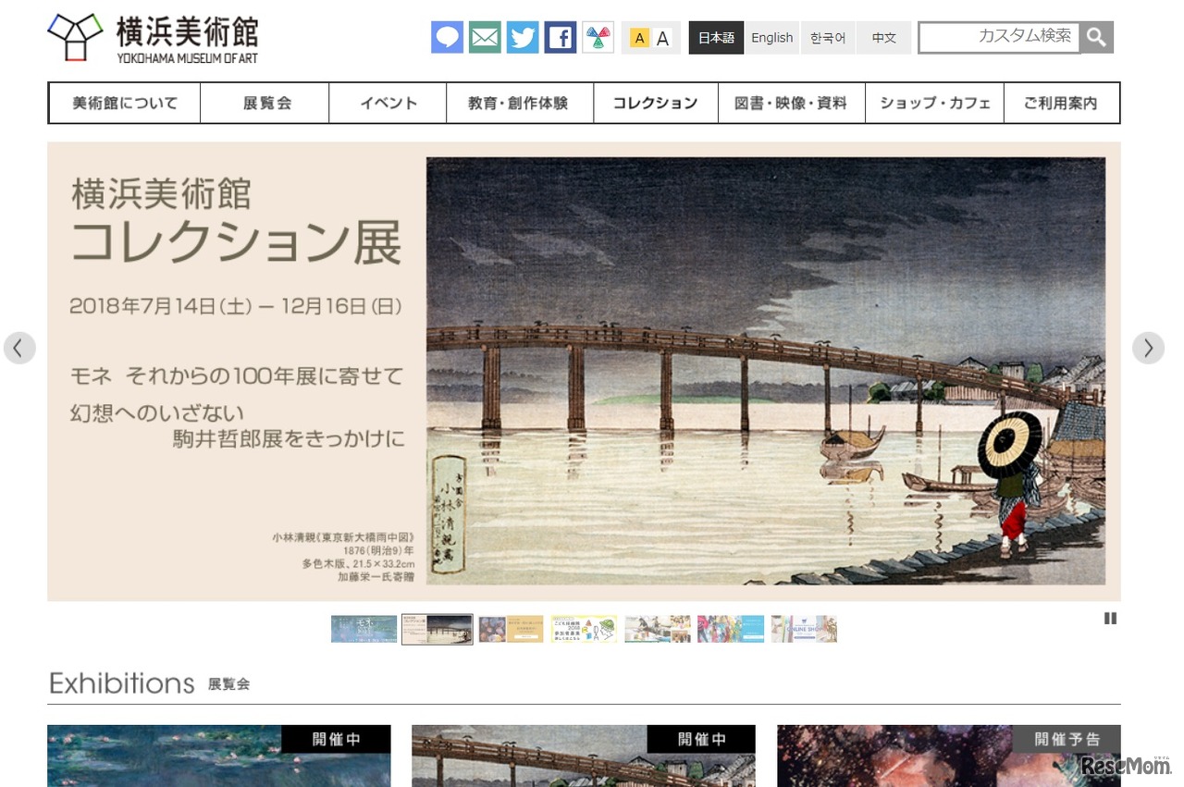Open the コレクション navigation menu
The image size is (1184, 787).
[656, 103]
